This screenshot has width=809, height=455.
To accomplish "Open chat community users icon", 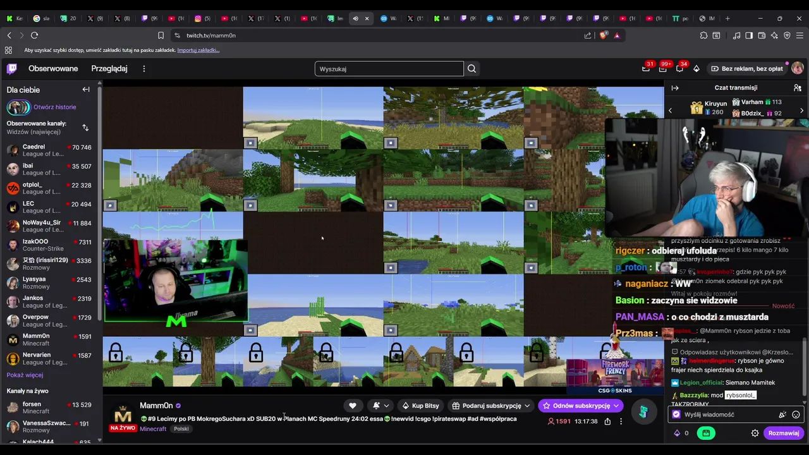I will (798, 88).
